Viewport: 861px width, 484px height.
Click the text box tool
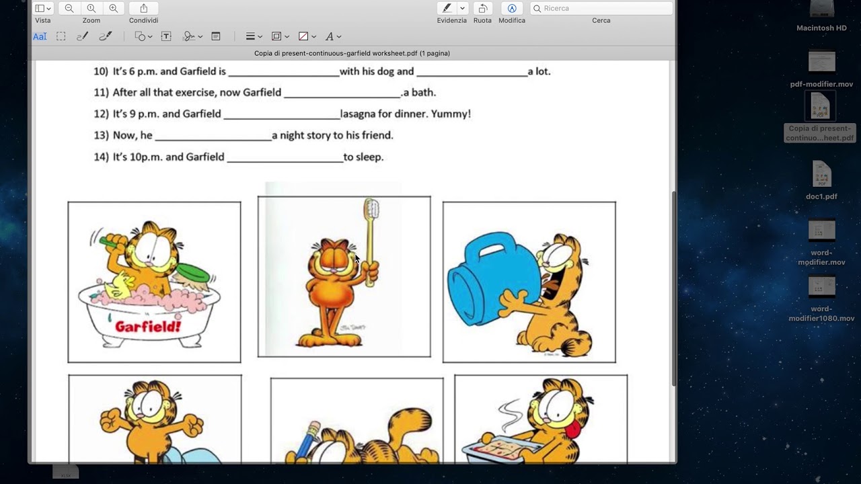(166, 36)
